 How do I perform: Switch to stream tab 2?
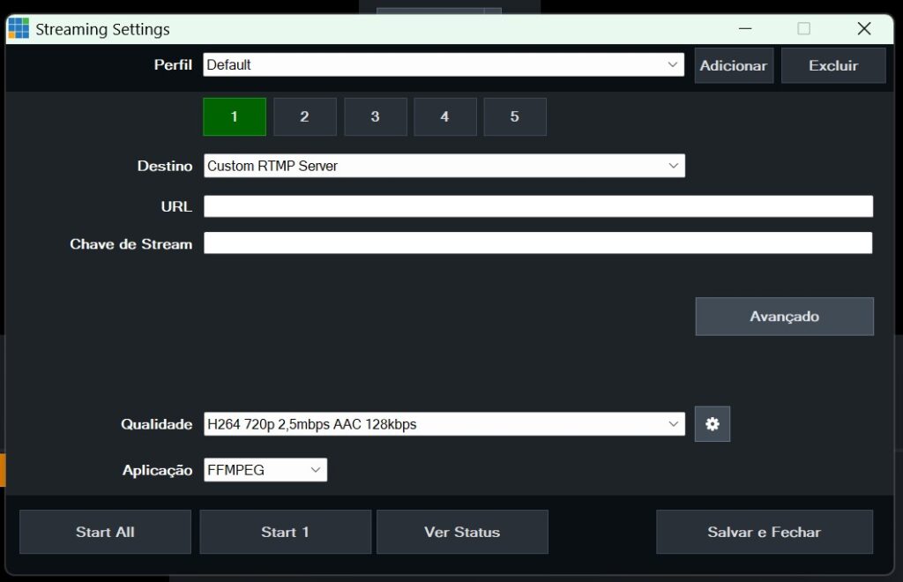304,116
